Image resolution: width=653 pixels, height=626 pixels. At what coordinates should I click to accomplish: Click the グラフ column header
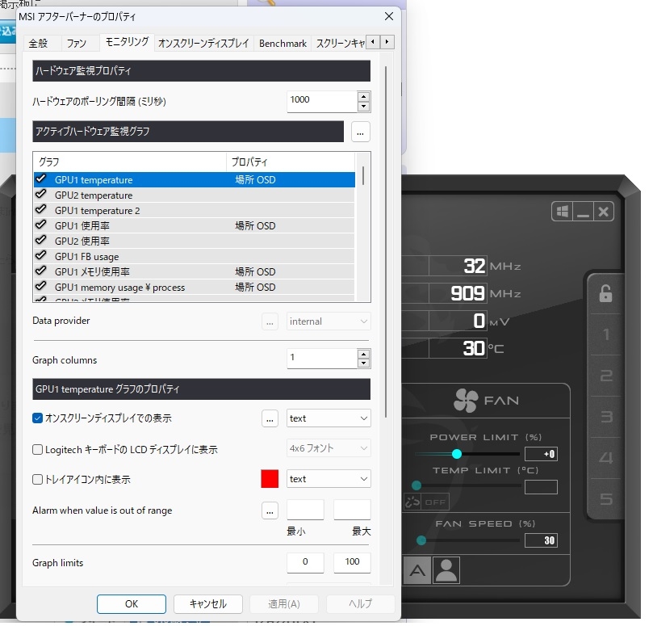point(130,162)
